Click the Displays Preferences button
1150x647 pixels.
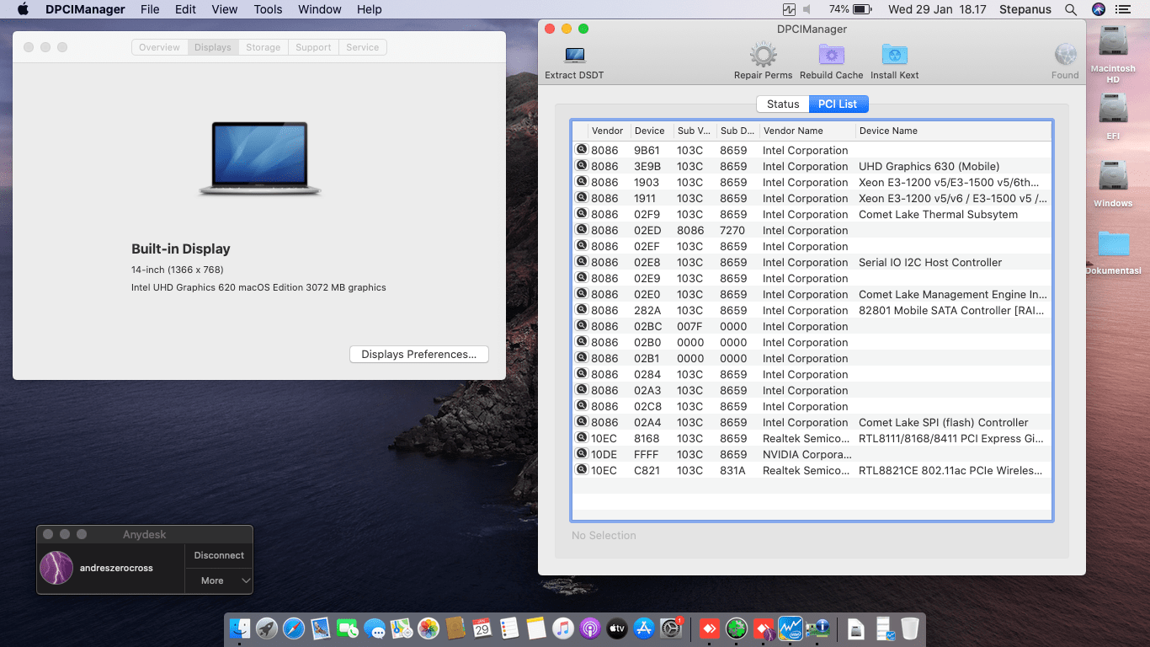coord(418,354)
